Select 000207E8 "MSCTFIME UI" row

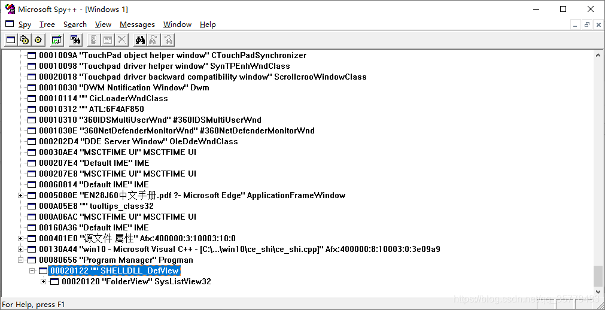117,174
